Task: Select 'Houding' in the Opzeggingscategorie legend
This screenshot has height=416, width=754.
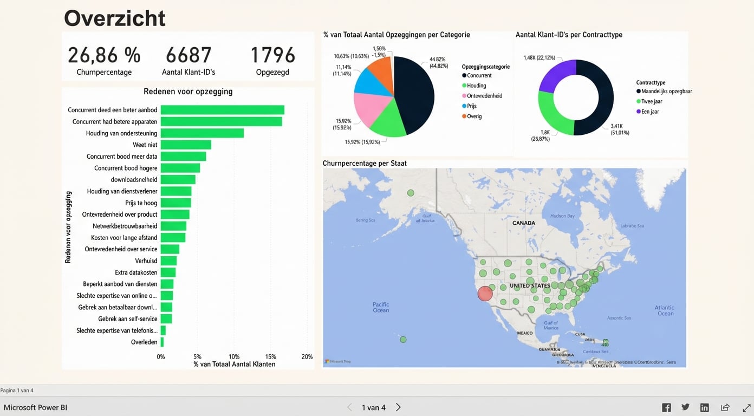Action: (476, 86)
